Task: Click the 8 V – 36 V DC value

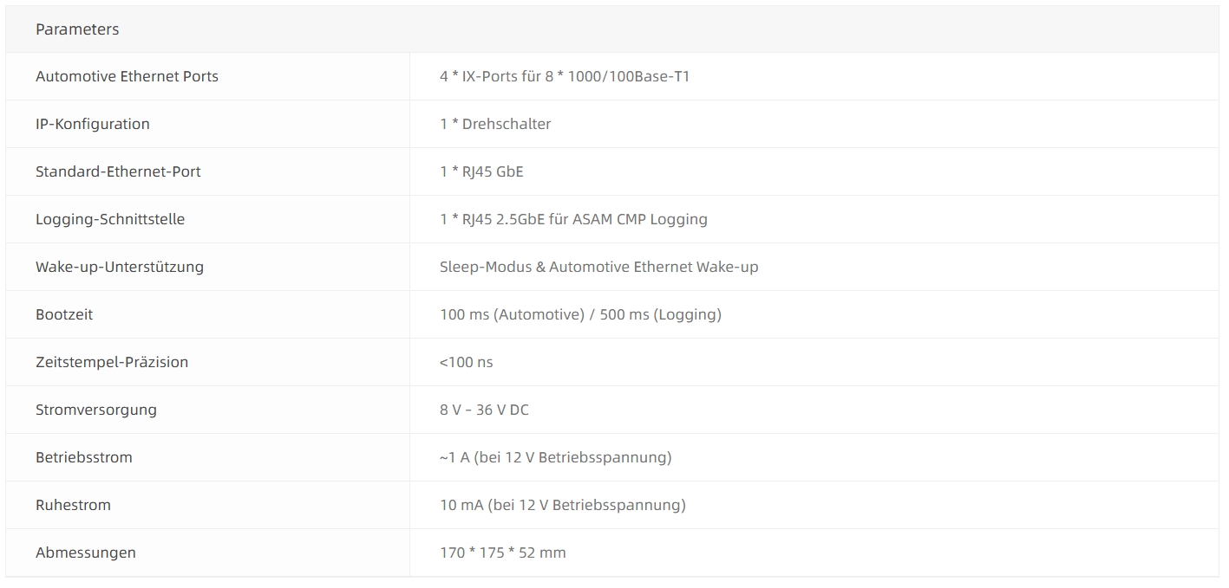Action: tap(484, 410)
